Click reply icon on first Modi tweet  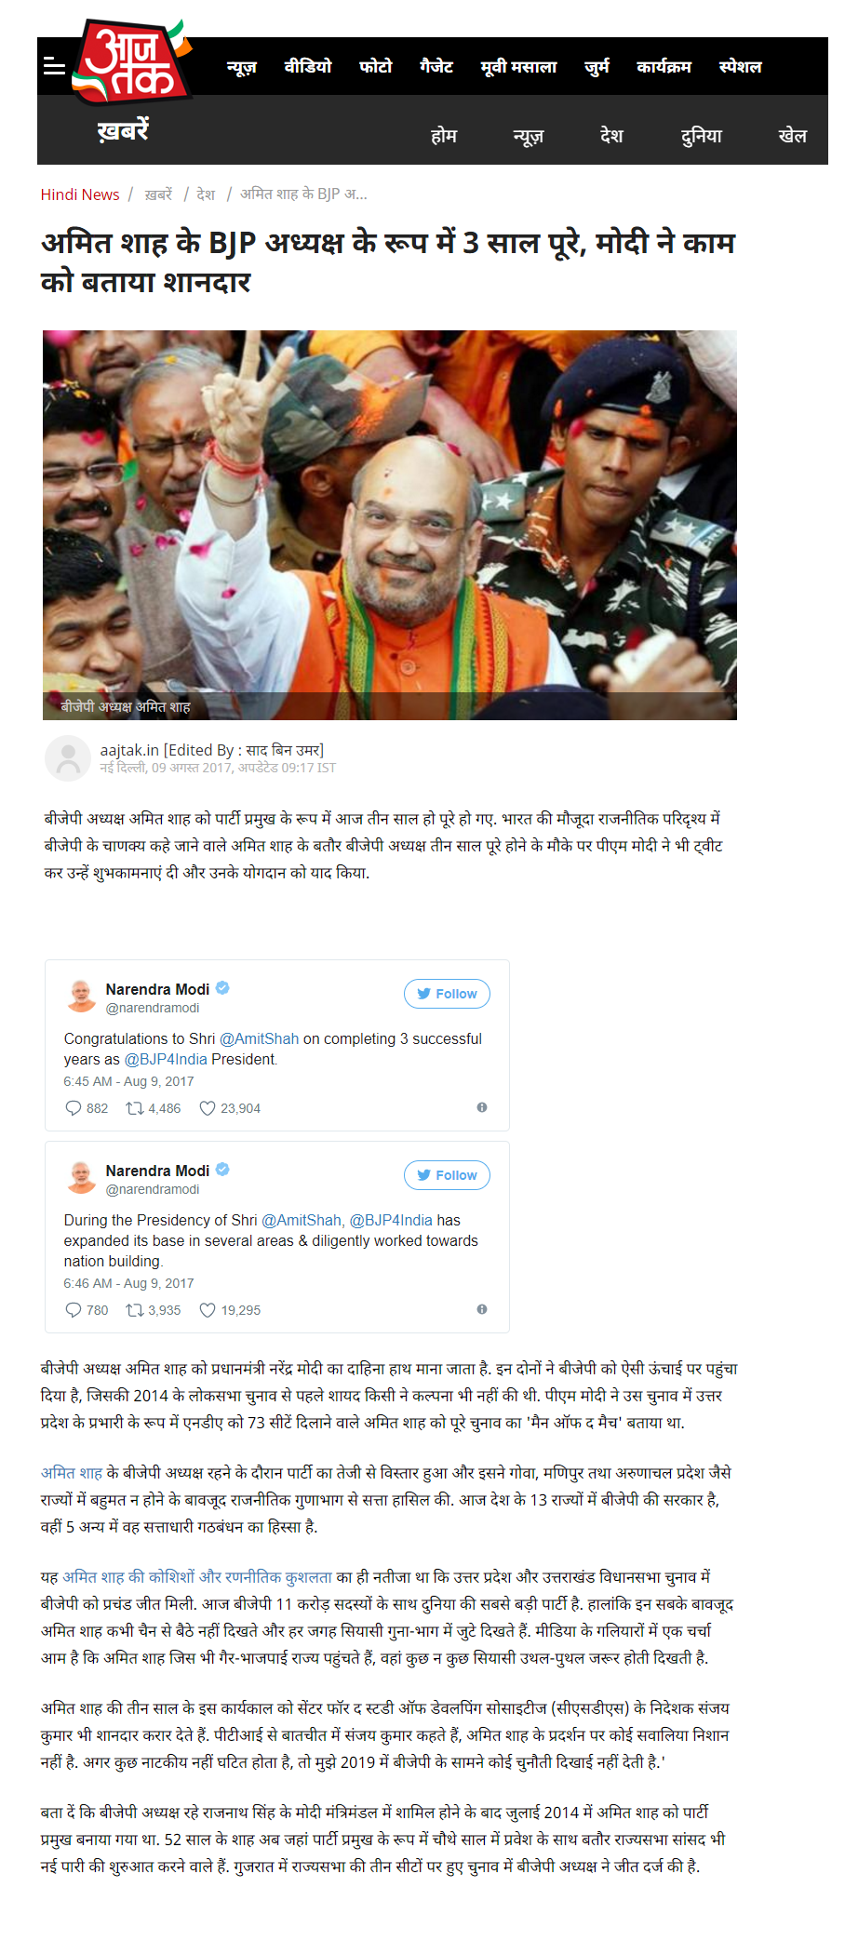tap(74, 1108)
